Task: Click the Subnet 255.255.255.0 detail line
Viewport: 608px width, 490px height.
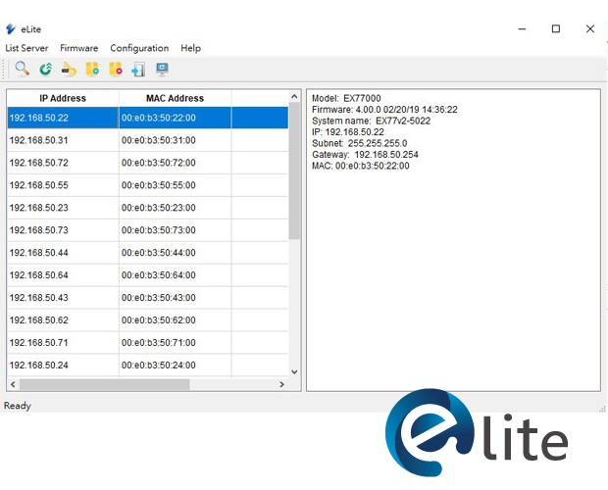Action: [360, 143]
